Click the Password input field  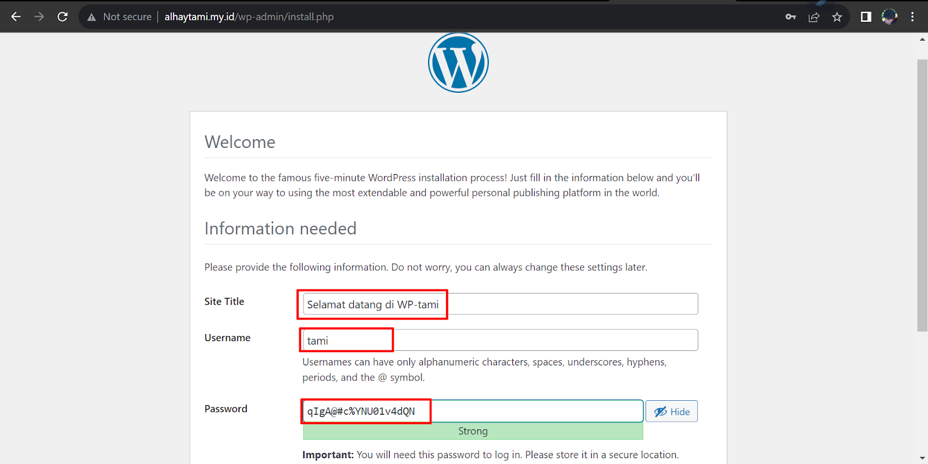[x=473, y=411]
